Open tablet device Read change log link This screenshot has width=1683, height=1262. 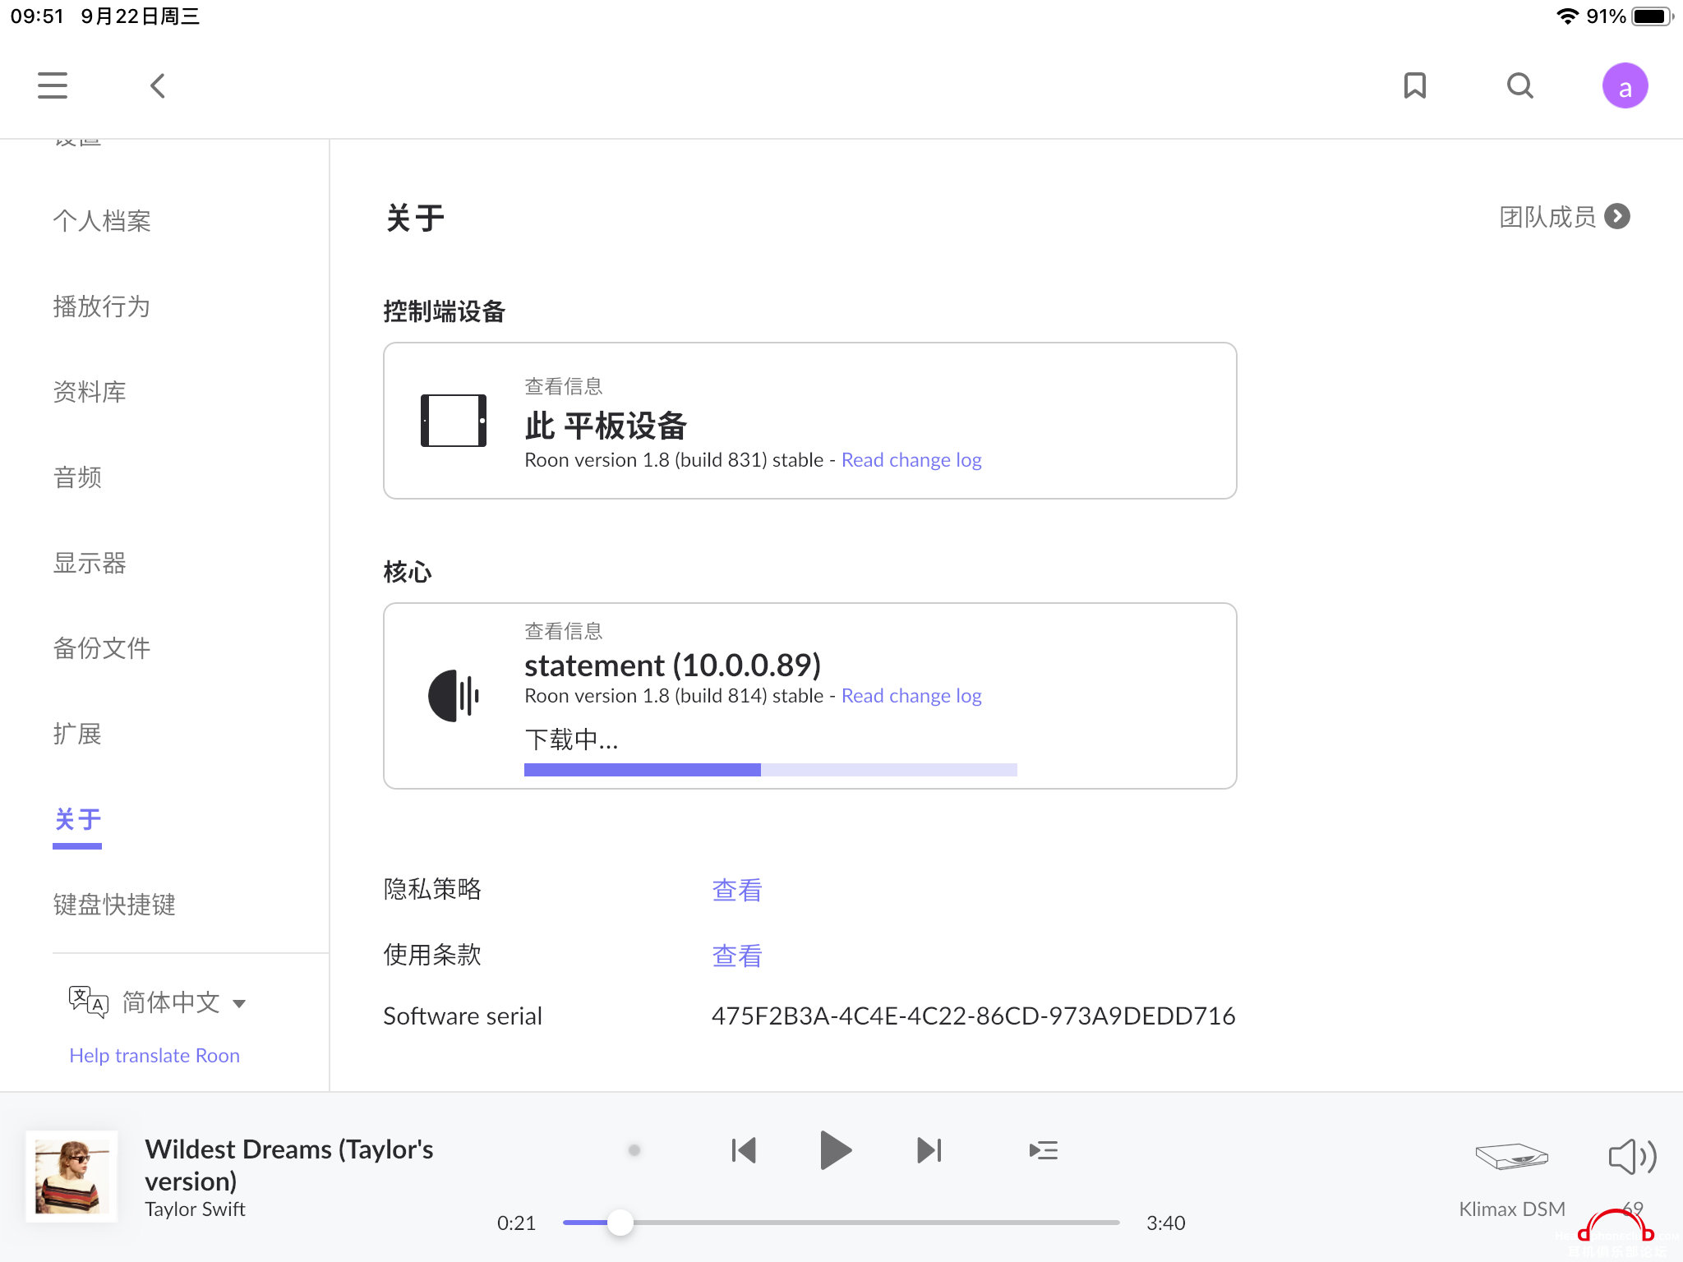point(911,460)
